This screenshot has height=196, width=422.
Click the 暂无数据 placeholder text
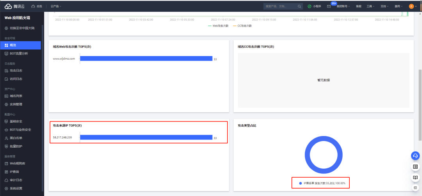[x=324, y=80]
